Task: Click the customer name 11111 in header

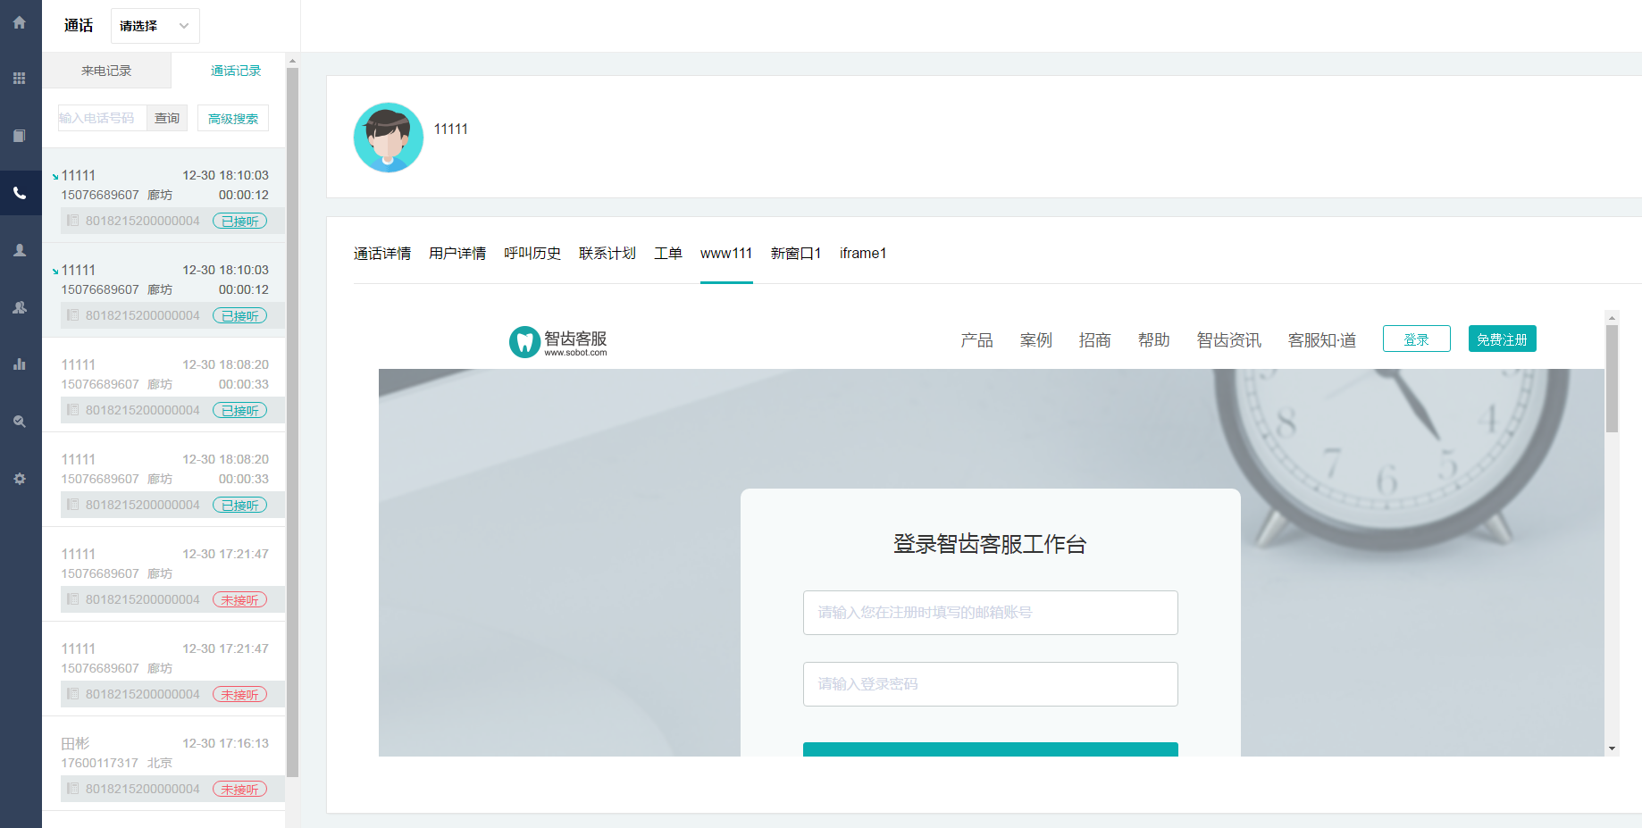Action: [x=451, y=130]
